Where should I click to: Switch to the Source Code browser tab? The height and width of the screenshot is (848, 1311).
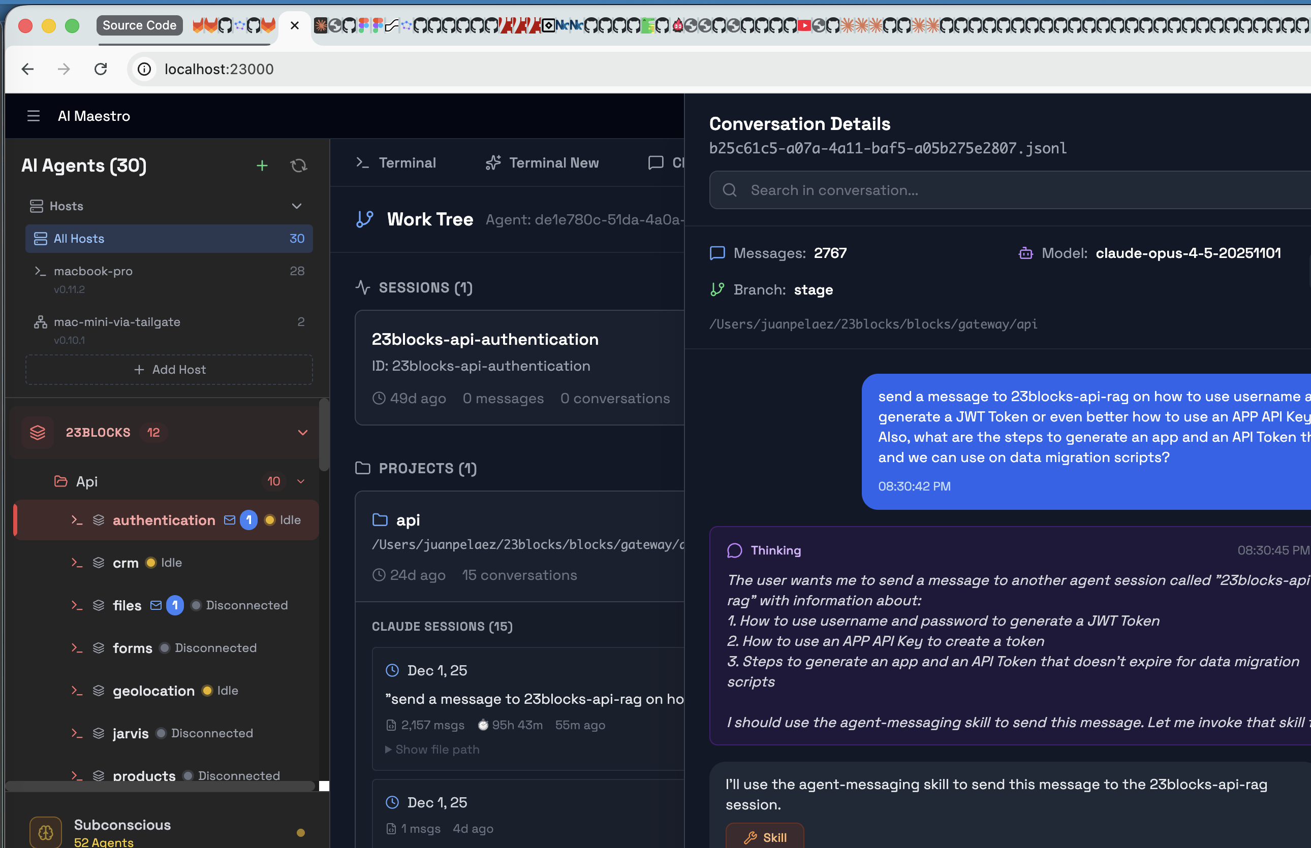(139, 25)
